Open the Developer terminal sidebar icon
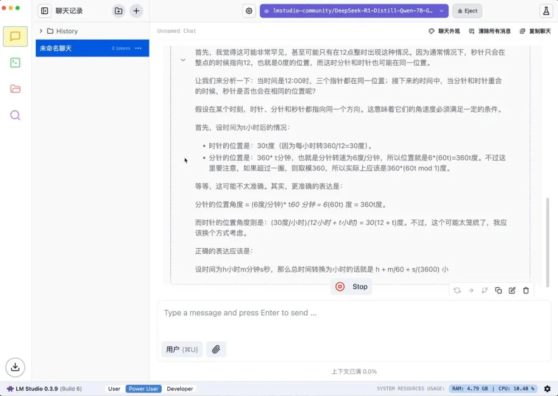The image size is (558, 396). point(15,63)
